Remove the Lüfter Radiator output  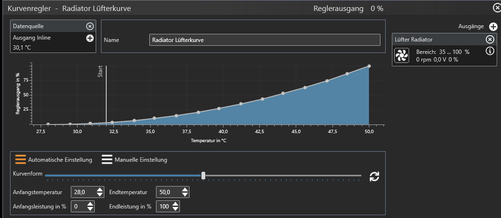click(x=490, y=40)
